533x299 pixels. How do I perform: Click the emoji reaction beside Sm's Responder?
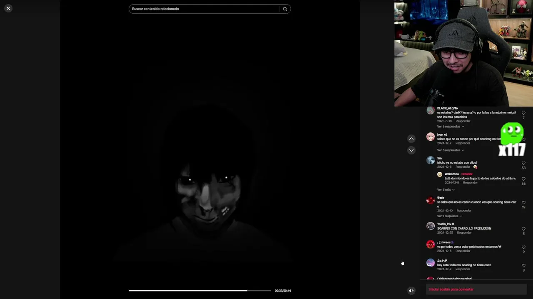click(x=475, y=167)
